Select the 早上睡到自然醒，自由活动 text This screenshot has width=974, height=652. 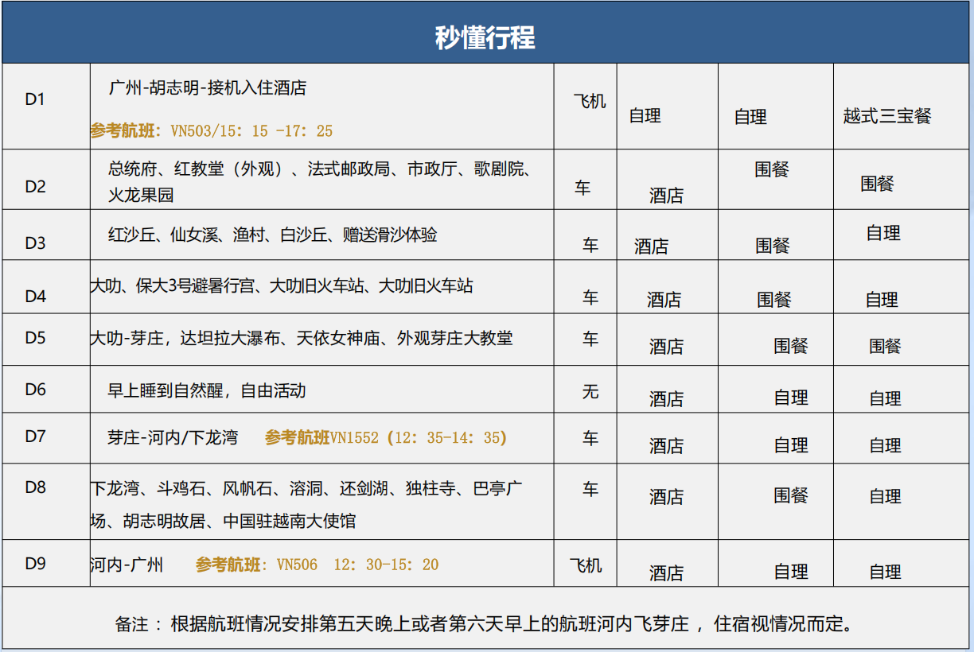[x=207, y=390]
